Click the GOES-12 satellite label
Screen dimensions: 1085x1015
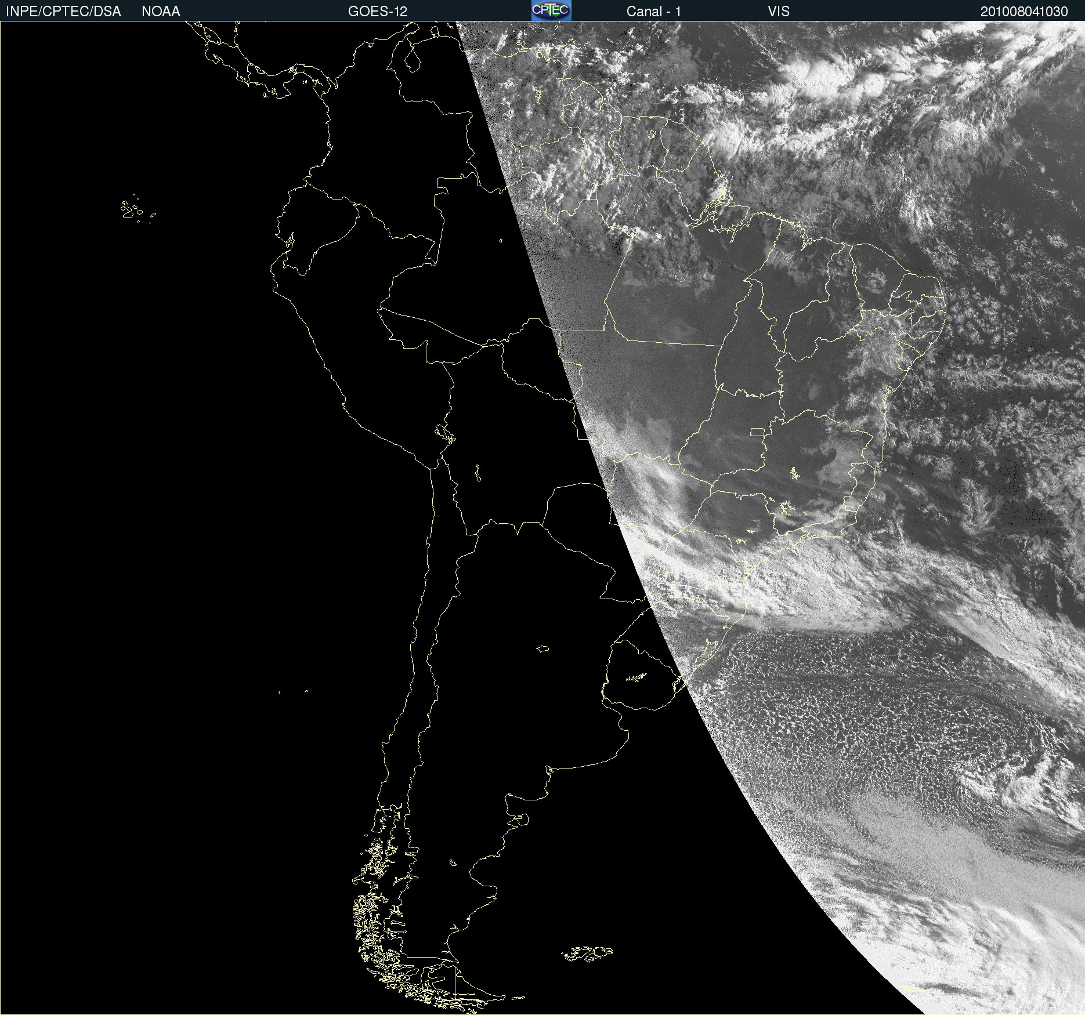point(378,12)
